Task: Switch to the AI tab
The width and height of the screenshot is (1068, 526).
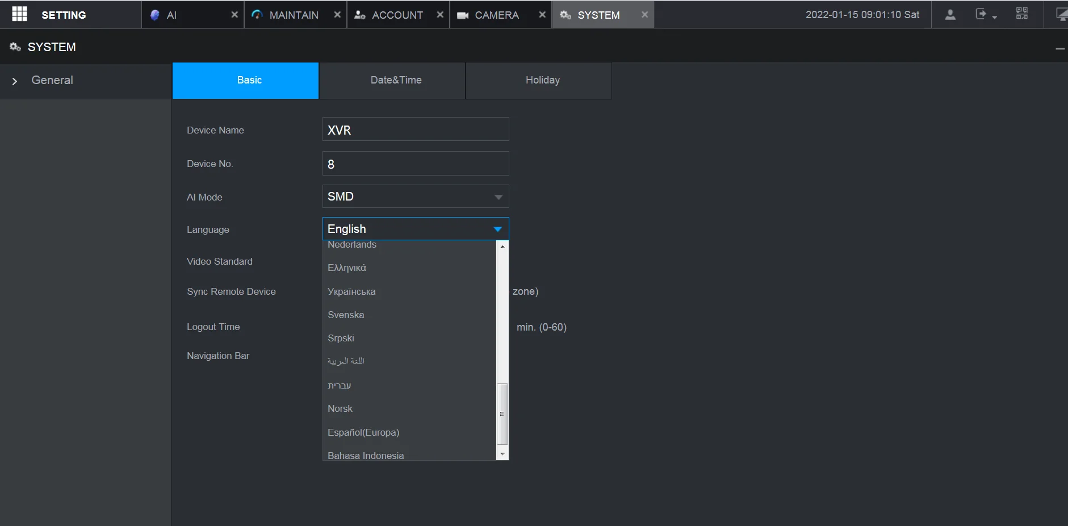Action: pos(193,15)
